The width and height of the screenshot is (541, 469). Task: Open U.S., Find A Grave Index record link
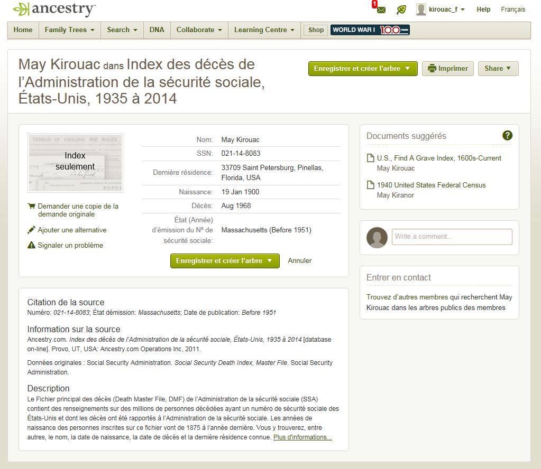pos(439,158)
